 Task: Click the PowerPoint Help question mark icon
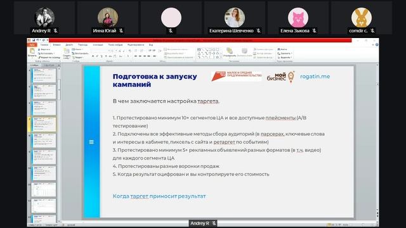point(377,45)
